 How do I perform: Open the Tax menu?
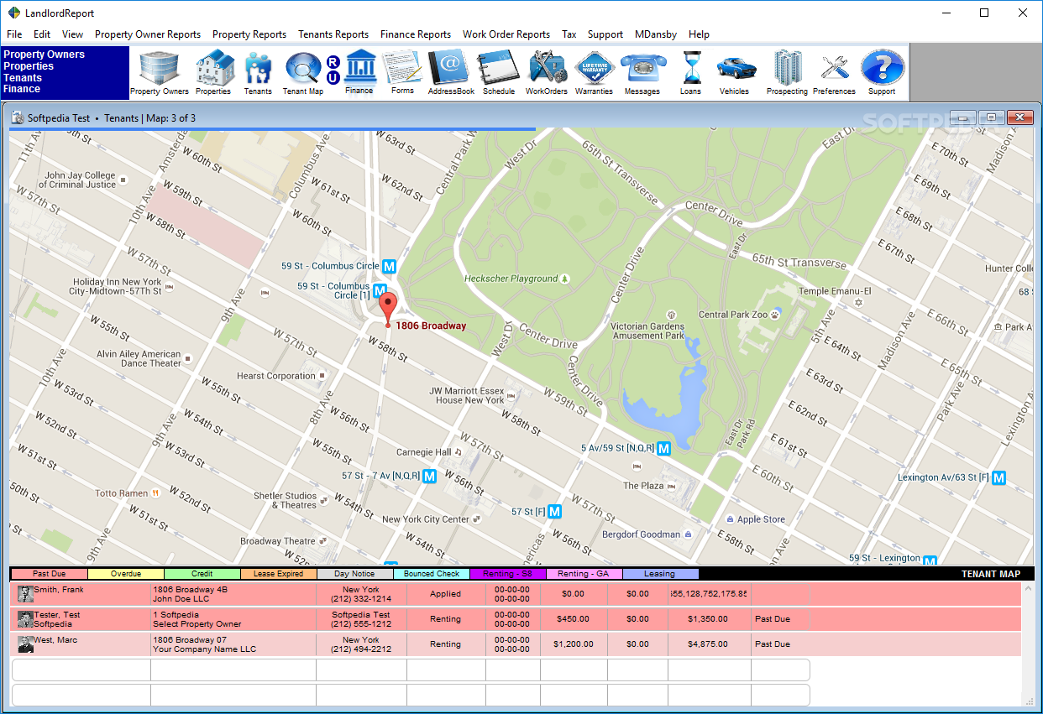point(569,34)
